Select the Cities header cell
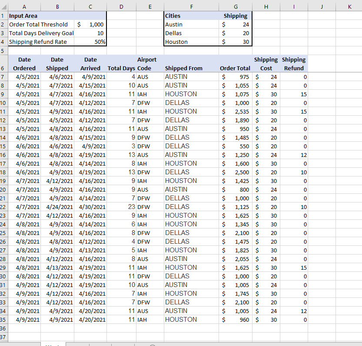This screenshot has width=362, height=346. [x=191, y=16]
